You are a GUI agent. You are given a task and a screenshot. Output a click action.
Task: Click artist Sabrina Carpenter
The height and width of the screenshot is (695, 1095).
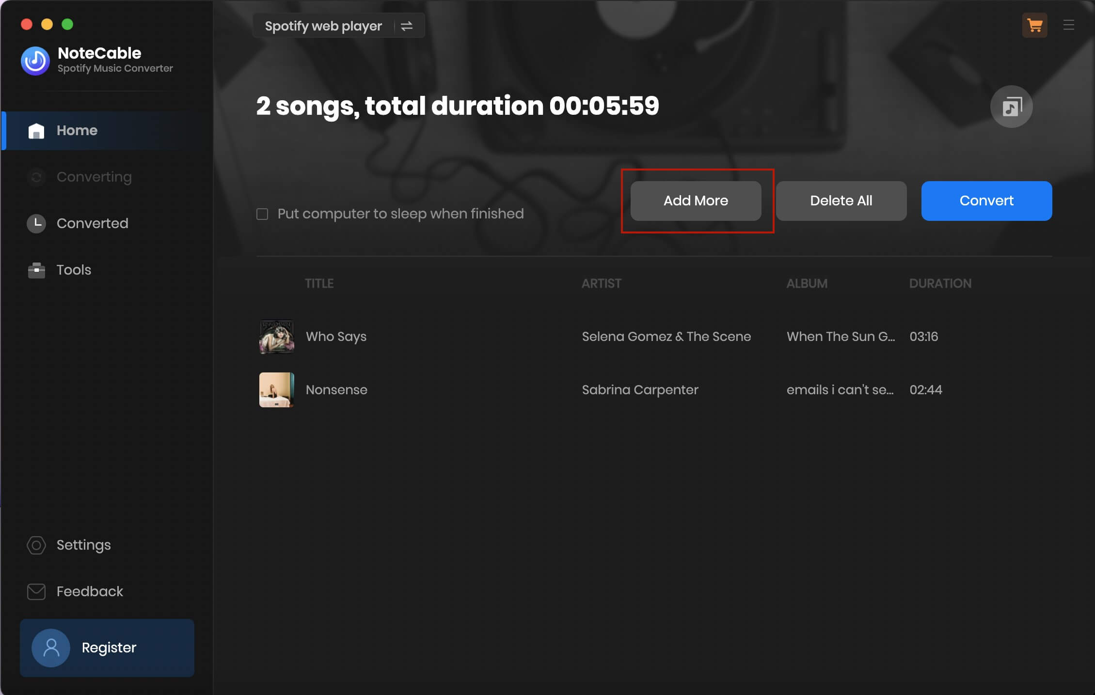pos(640,390)
